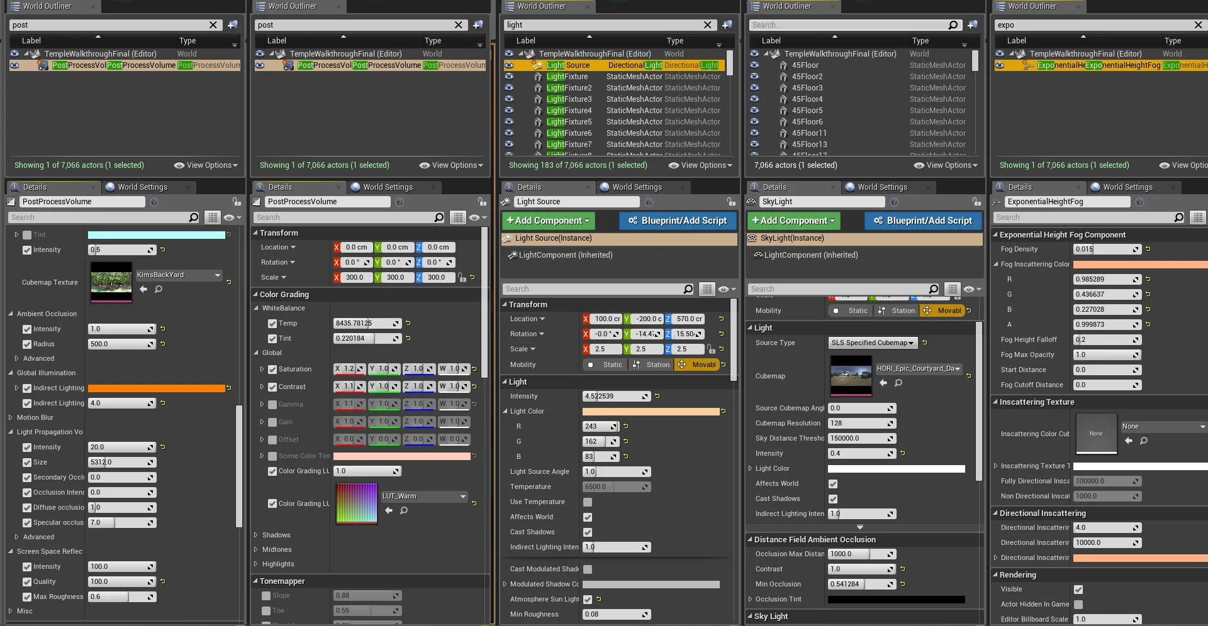The height and width of the screenshot is (626, 1208).
Task: Click the search magnifier in the SkyLight panel's World Outliner
Action: tap(953, 25)
